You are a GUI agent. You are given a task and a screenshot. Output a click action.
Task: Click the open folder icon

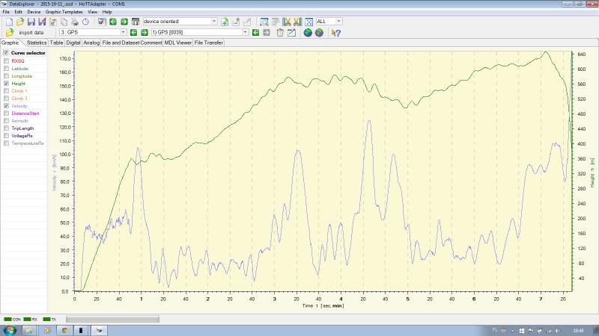pyautogui.click(x=20, y=22)
